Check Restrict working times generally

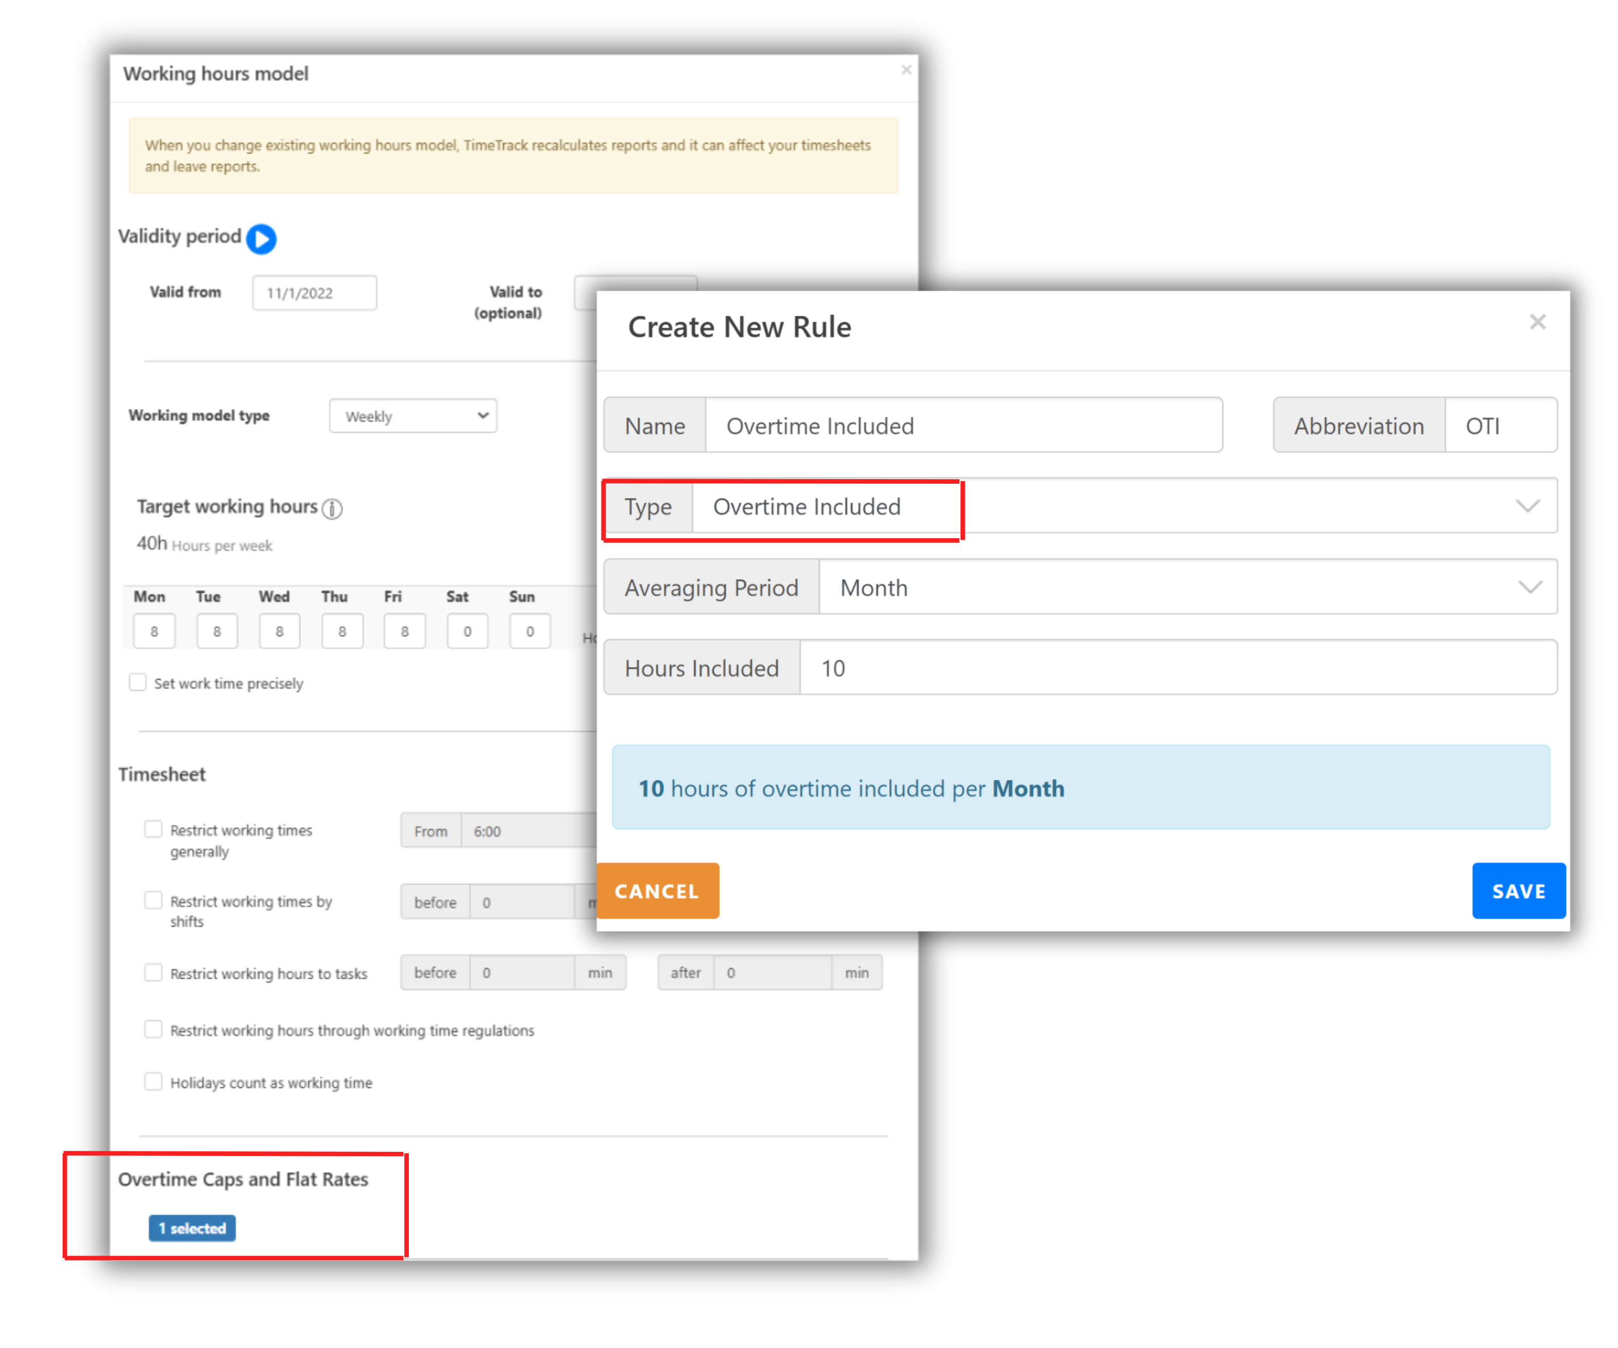coord(153,829)
